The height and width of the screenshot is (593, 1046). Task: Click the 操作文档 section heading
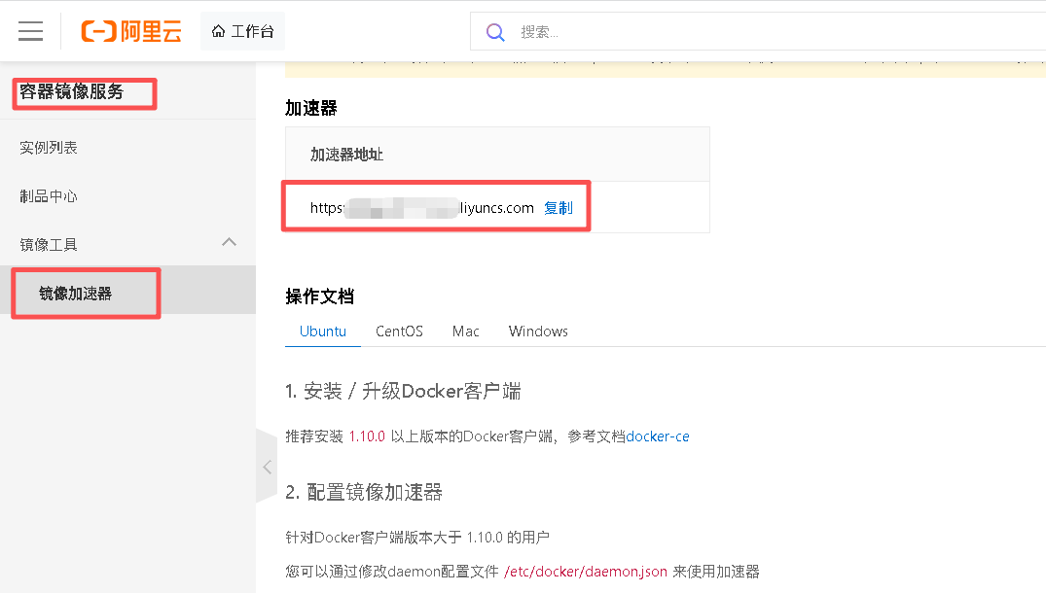(319, 296)
